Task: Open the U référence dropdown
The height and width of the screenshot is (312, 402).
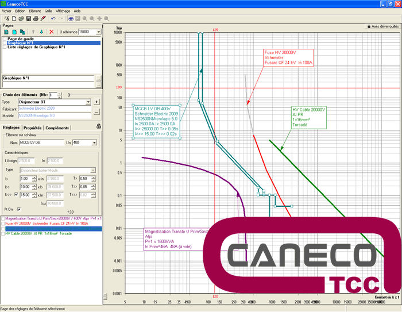Action: (99, 32)
